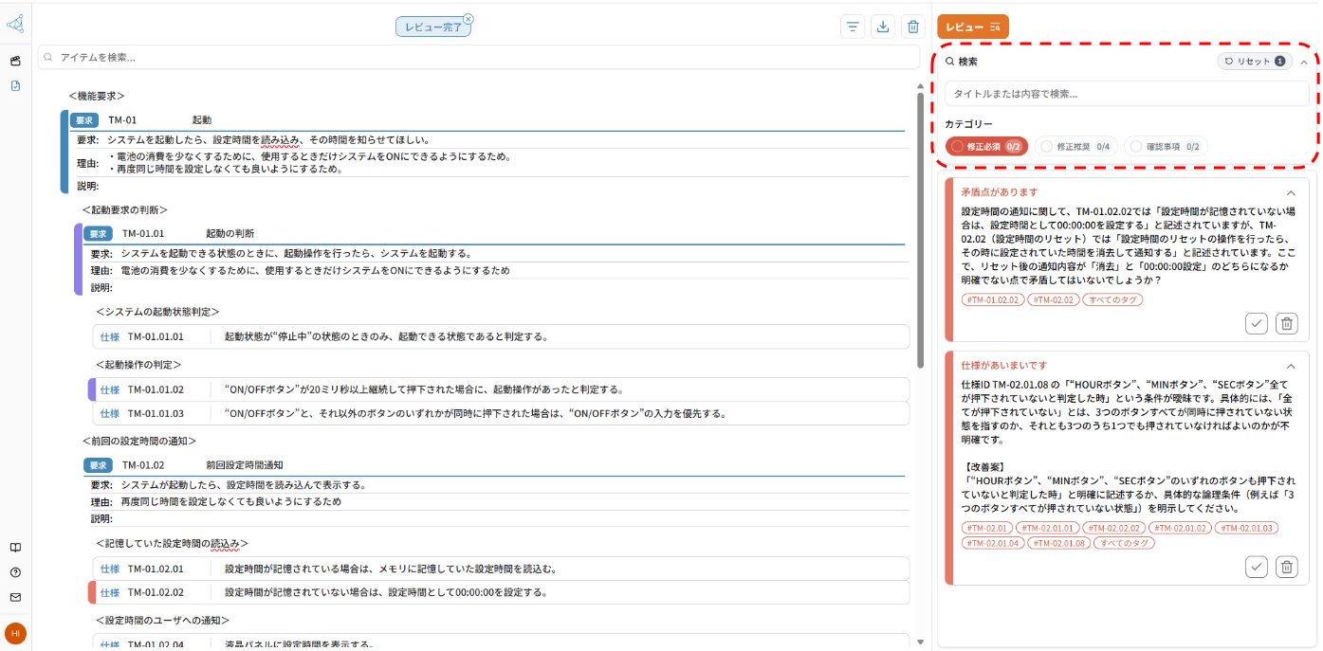Remove the レビュー完了 chip with its X
Image resolution: width=1323 pixels, height=651 pixels.
tap(468, 18)
